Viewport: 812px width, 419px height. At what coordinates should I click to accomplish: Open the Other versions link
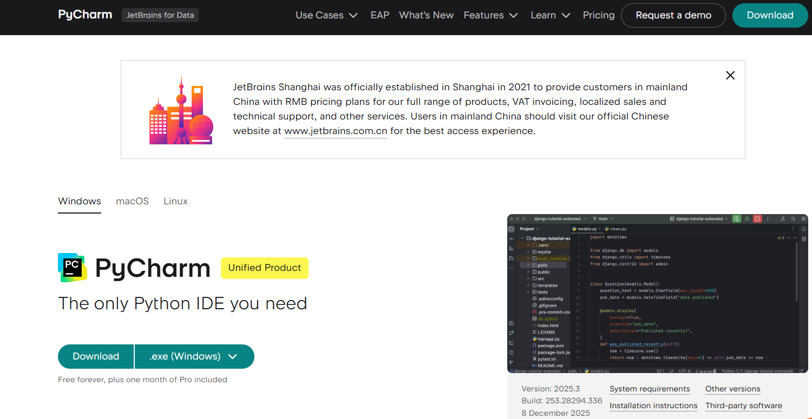[733, 389]
